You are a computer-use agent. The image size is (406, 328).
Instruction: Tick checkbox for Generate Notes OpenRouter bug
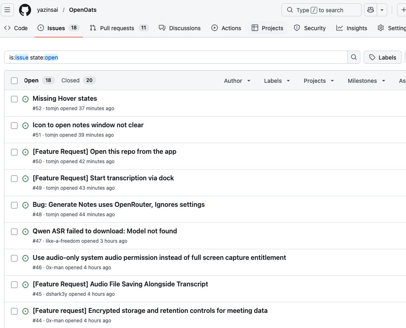coord(14,205)
